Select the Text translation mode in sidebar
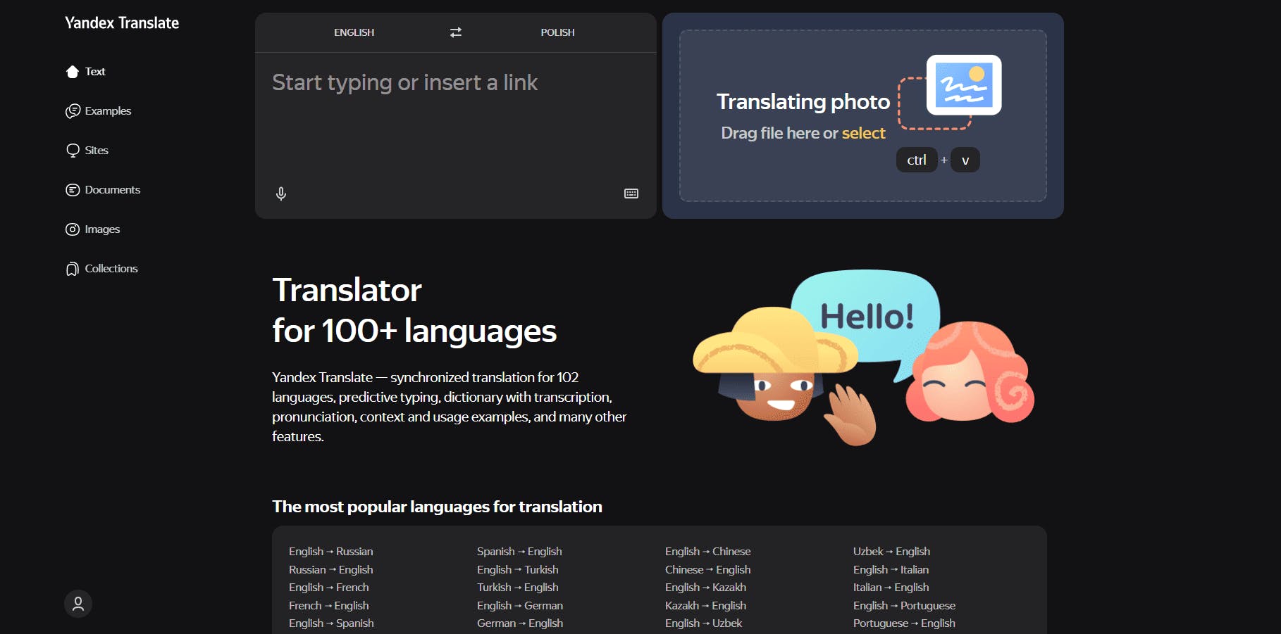Screen dimensions: 1281x634 [x=95, y=71]
